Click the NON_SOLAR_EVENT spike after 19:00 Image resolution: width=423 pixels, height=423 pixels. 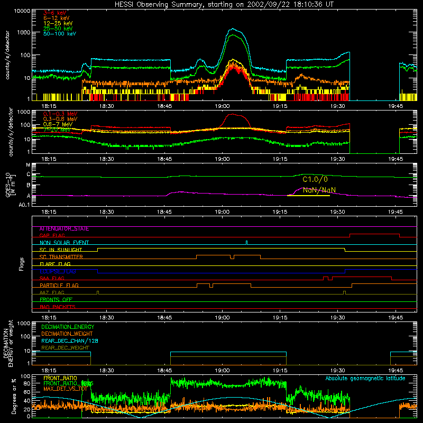coord(246,243)
